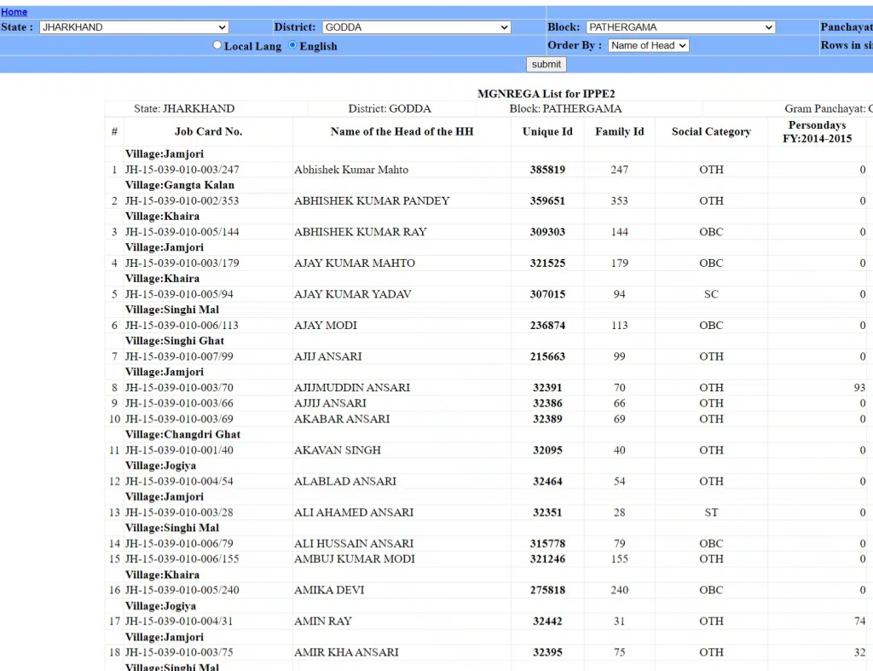Click the Family Id column header

pyautogui.click(x=620, y=132)
